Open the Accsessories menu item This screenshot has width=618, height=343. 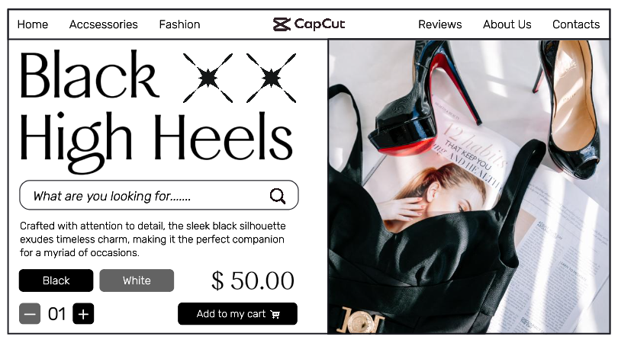pyautogui.click(x=103, y=24)
